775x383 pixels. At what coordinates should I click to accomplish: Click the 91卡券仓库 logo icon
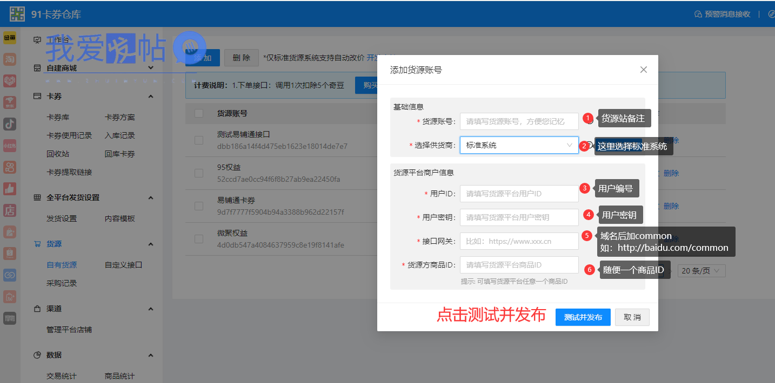click(x=17, y=14)
